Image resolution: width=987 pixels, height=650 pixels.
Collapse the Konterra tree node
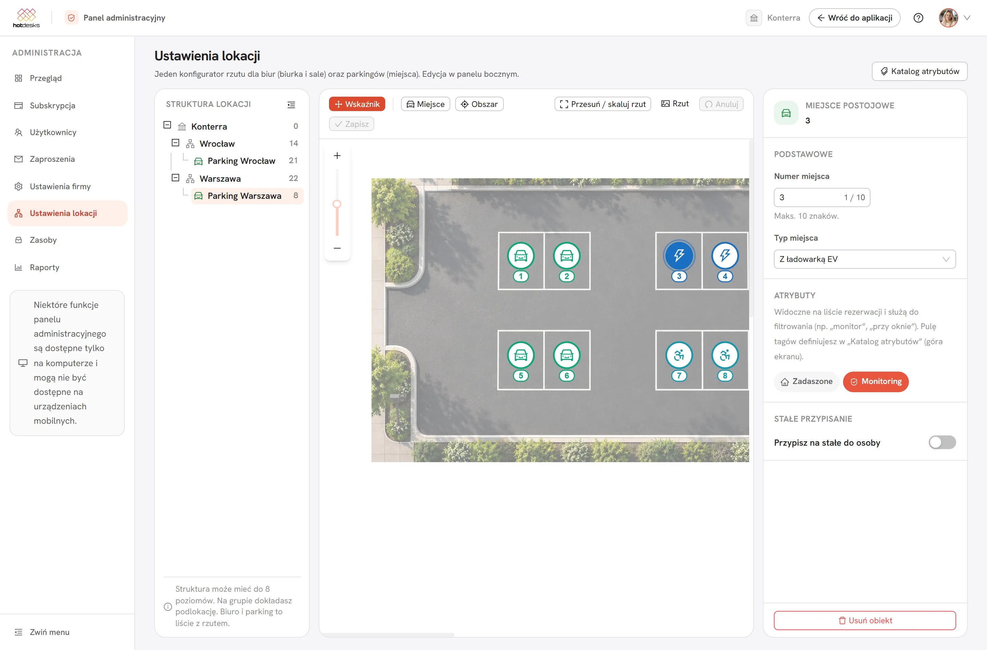click(x=167, y=125)
